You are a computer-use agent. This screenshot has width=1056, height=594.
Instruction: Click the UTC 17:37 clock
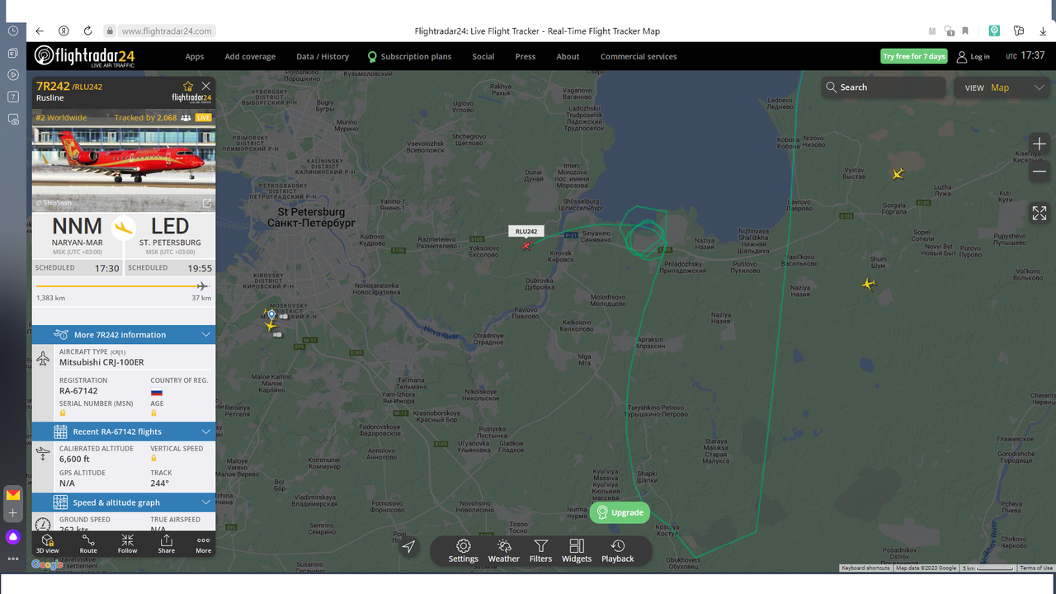click(1025, 56)
